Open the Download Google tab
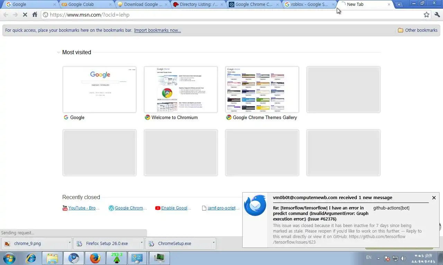Image resolution: width=443 pixels, height=265 pixels. (143, 4)
